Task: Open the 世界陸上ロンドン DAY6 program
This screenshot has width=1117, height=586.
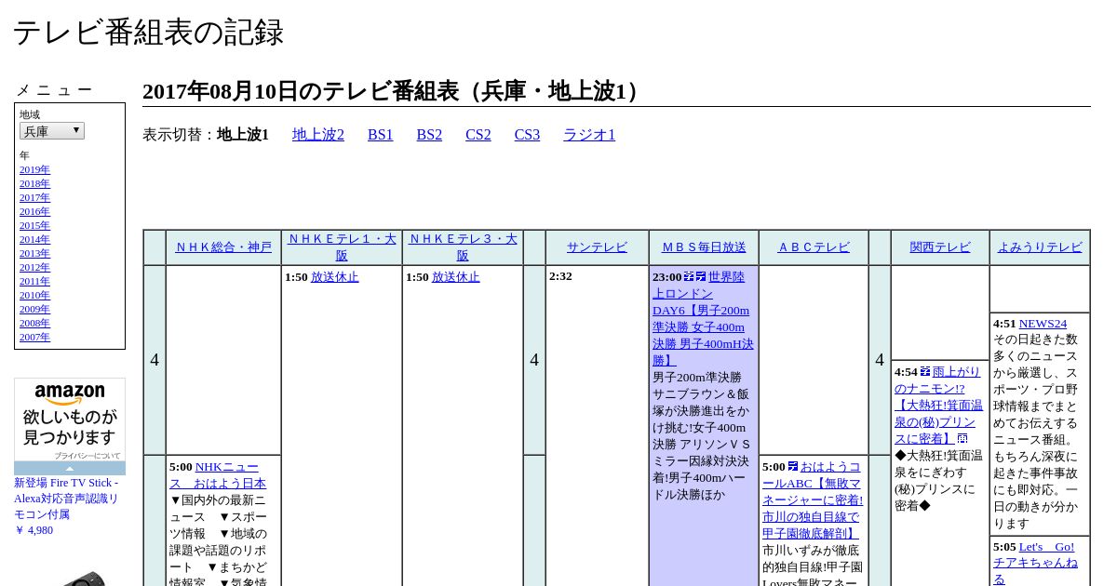Action: point(703,318)
